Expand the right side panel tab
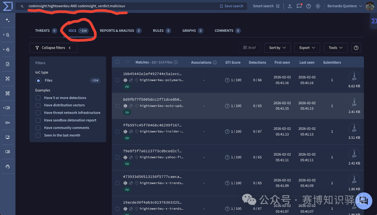The image size is (377, 215). [374, 21]
